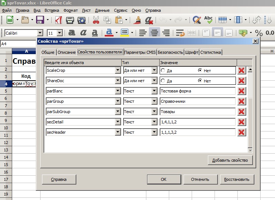Expand name dropdown for secDetail property

(x=118, y=122)
